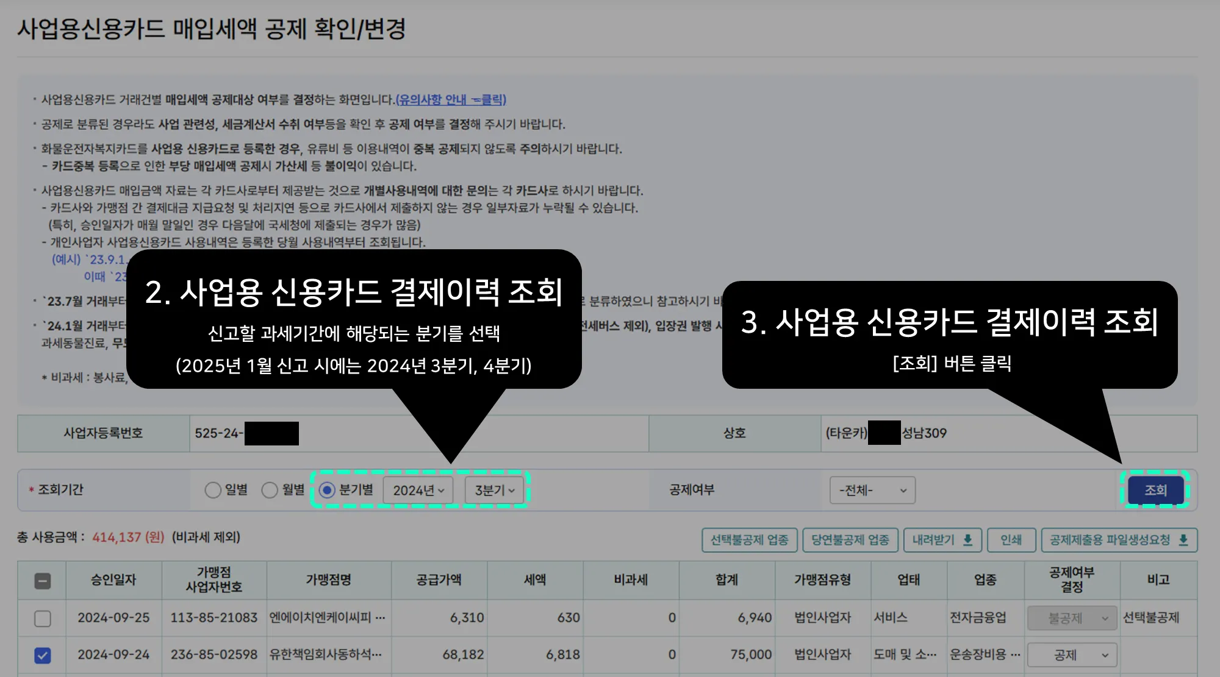The width and height of the screenshot is (1220, 677).
Task: Check the 2024-09-25 row checkbox
Action: click(43, 619)
